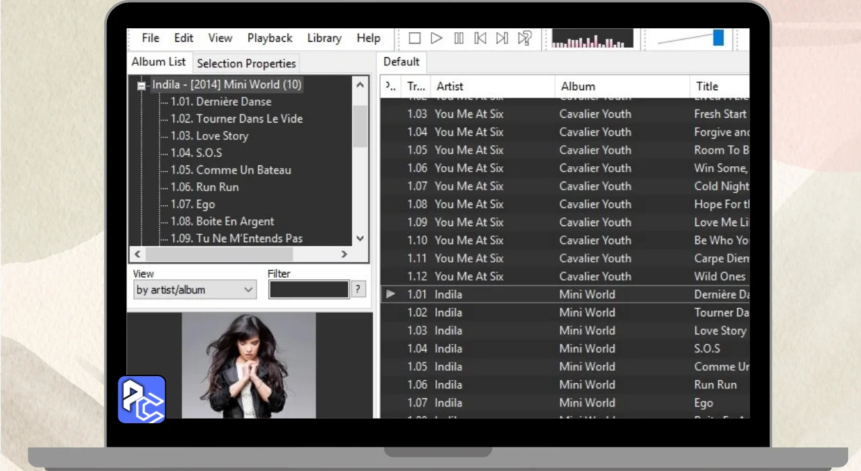Click the Stop playback button
861x471 pixels.
[414, 38]
